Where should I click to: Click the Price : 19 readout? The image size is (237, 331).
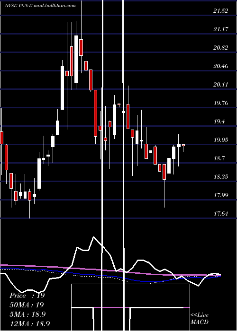27,296
